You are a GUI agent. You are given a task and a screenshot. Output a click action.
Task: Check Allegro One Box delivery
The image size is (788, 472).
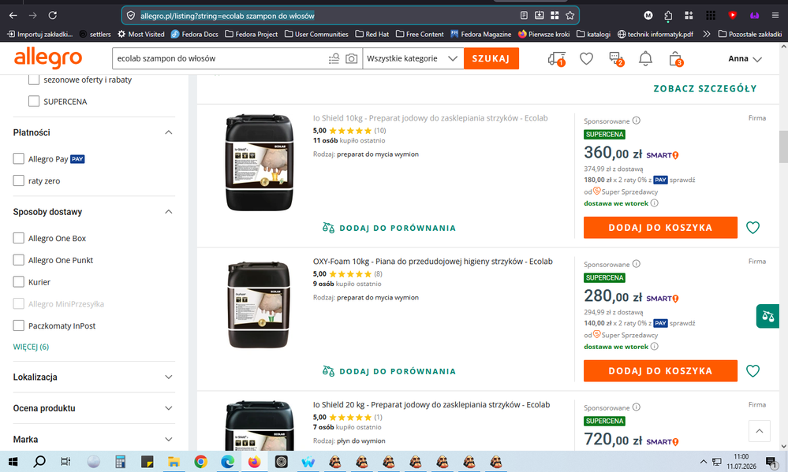tap(19, 238)
